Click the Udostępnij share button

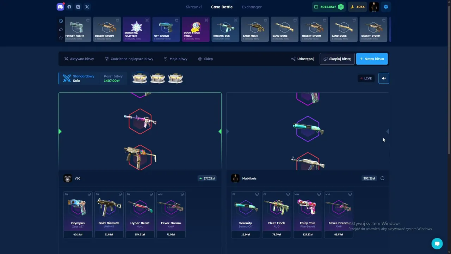click(x=303, y=59)
